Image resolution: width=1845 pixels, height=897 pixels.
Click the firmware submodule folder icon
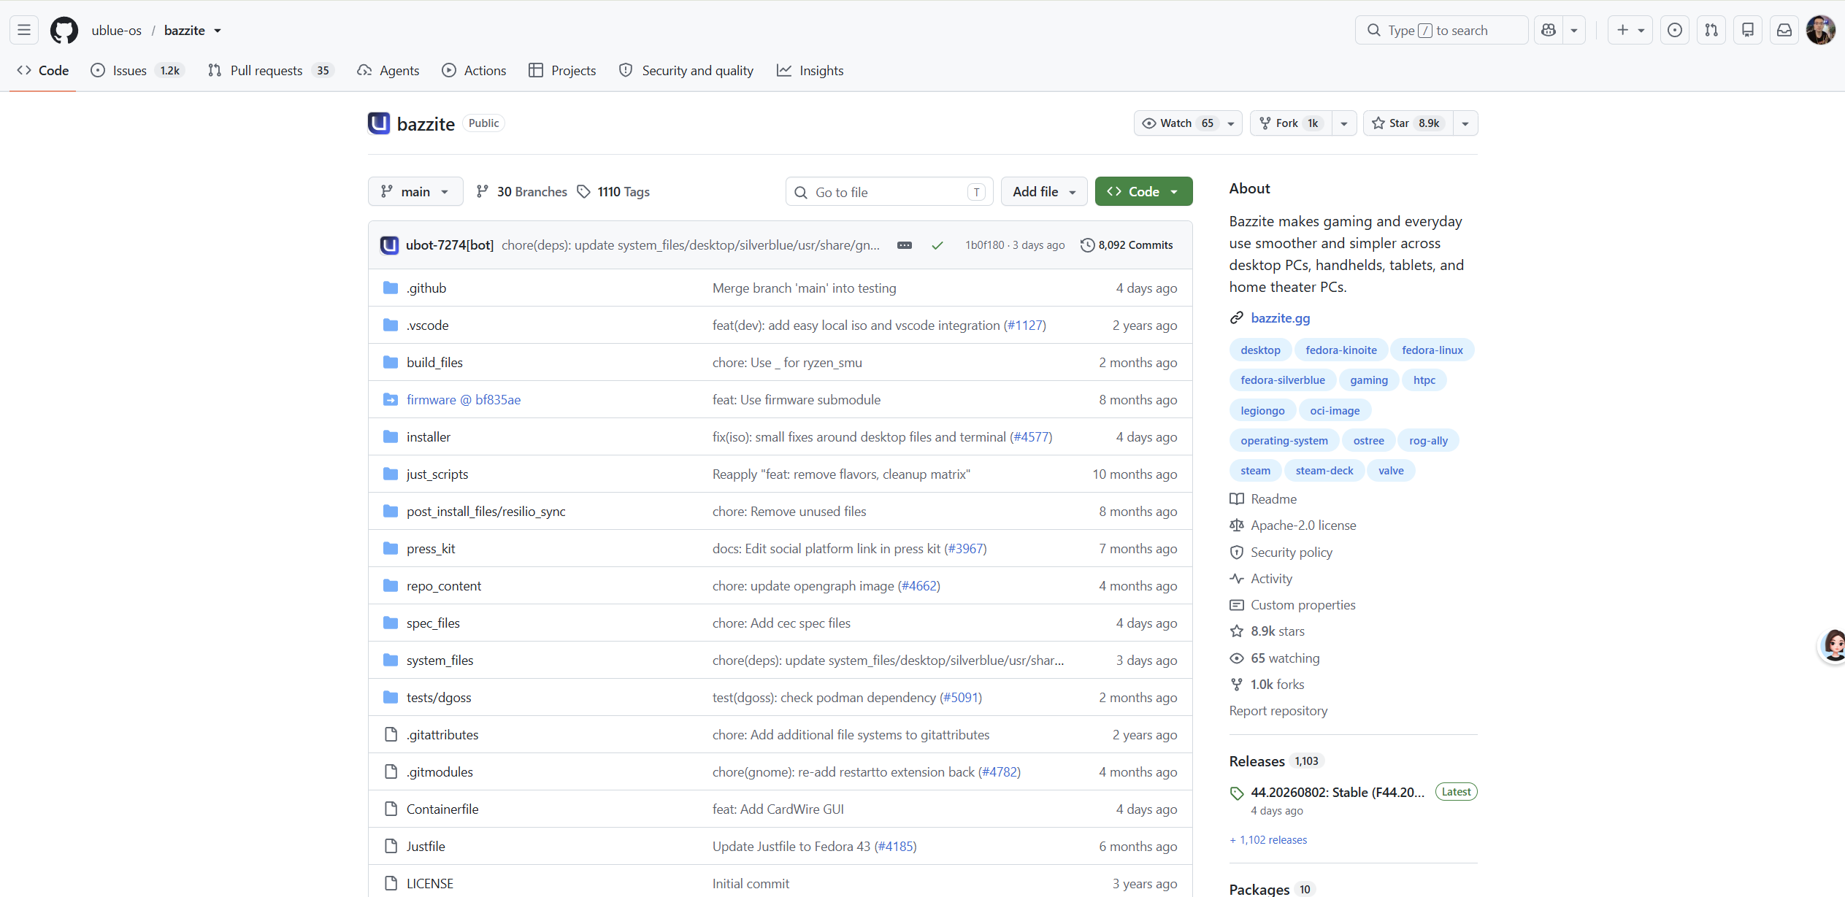coord(391,400)
